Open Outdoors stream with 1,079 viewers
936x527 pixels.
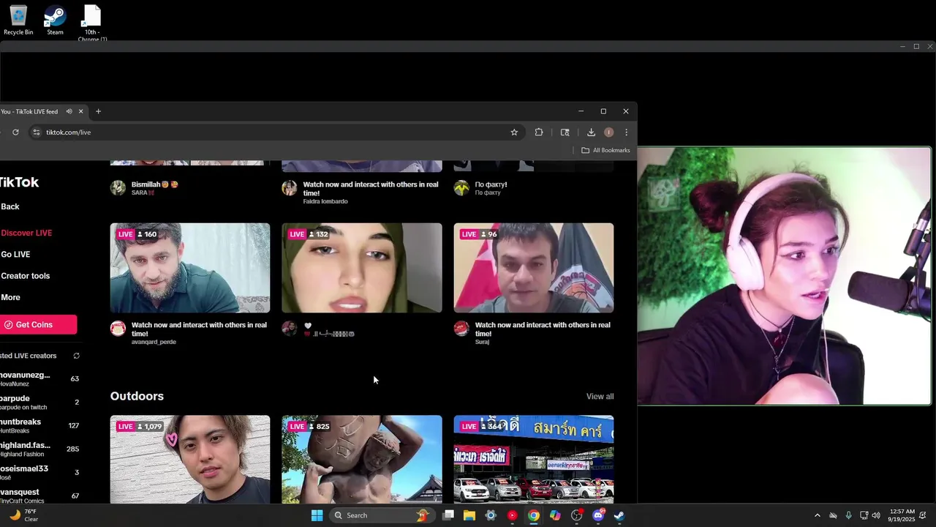(190, 460)
